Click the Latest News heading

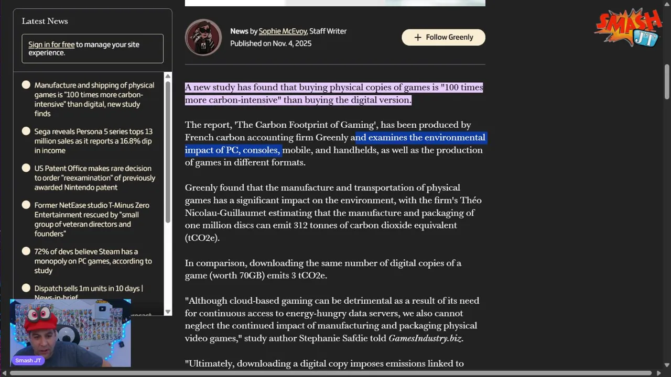pyautogui.click(x=45, y=21)
